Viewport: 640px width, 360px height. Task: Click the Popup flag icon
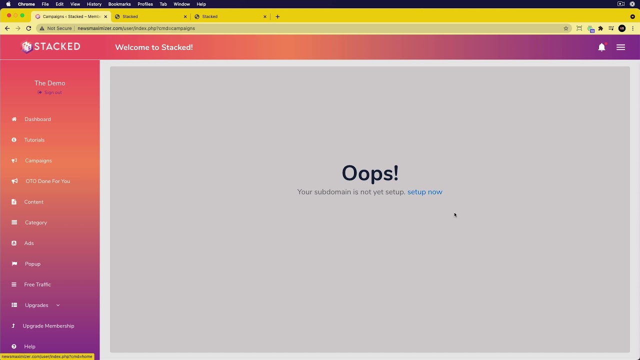coord(14,263)
